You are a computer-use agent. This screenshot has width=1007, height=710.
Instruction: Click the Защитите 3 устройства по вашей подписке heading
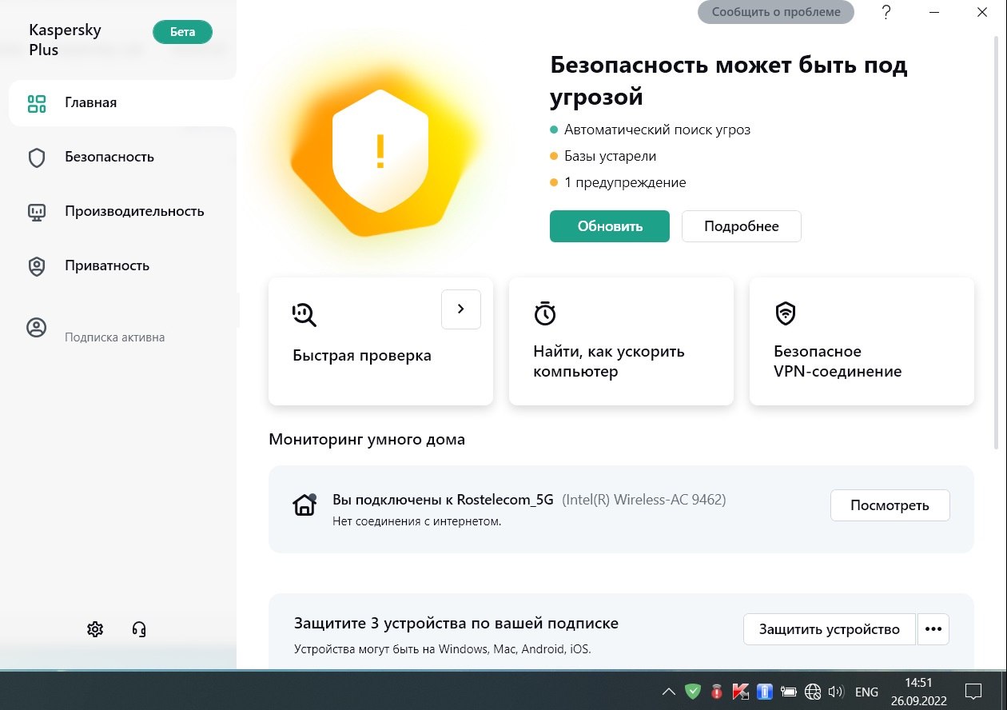[456, 624]
